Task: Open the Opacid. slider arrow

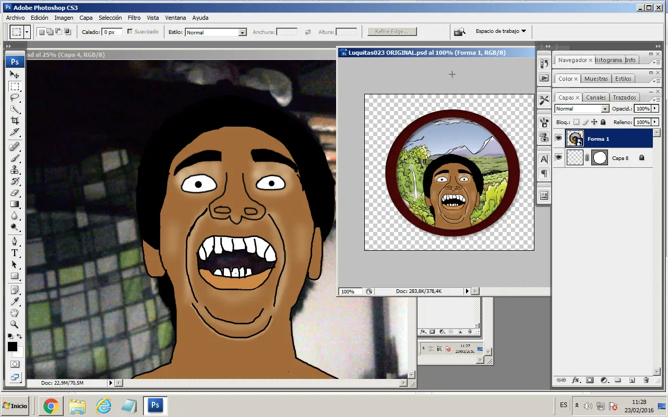Action: tap(655, 108)
